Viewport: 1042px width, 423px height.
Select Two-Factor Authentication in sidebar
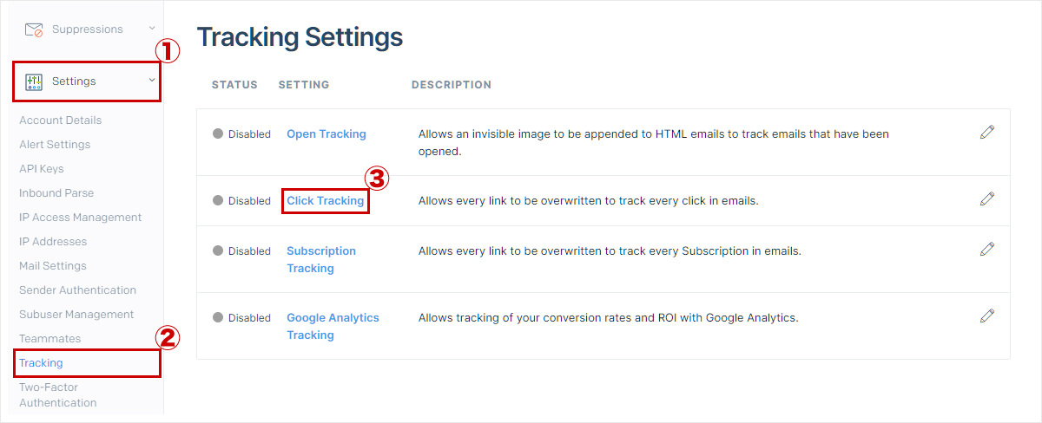(x=58, y=395)
